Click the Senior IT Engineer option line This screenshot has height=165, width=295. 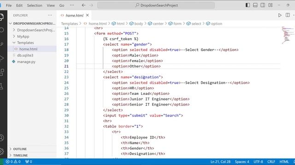click(151, 104)
